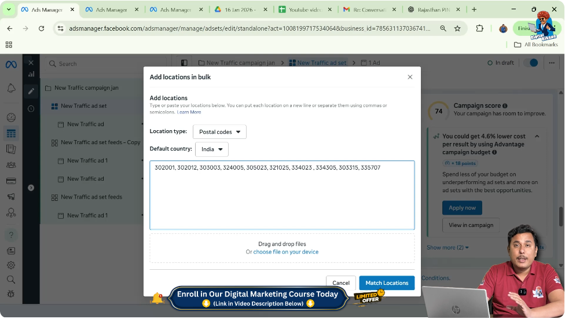This screenshot has height=319, width=565.
Task: Open the advertising megaphone icon
Action: 11,196
